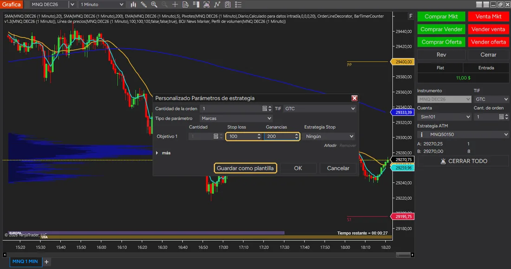Click the zoom in magnifier icon
The height and width of the screenshot is (269, 511).
[154, 5]
